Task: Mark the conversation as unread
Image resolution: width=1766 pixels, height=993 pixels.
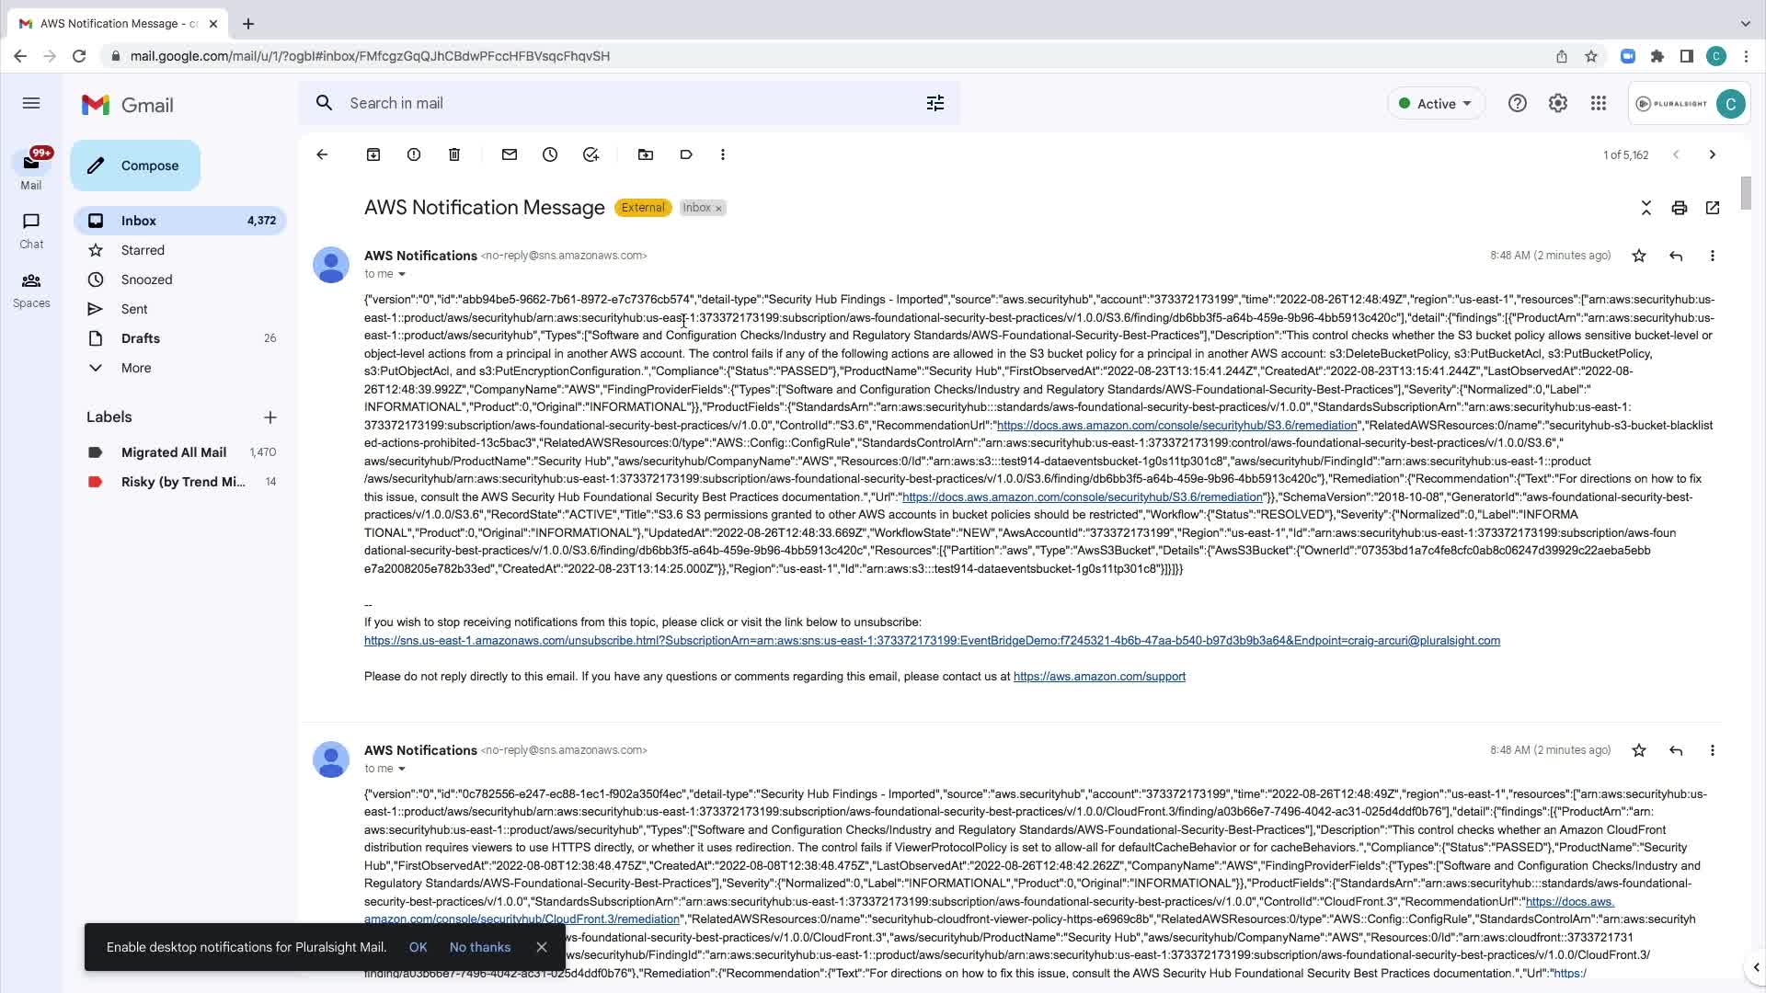Action: click(x=510, y=154)
